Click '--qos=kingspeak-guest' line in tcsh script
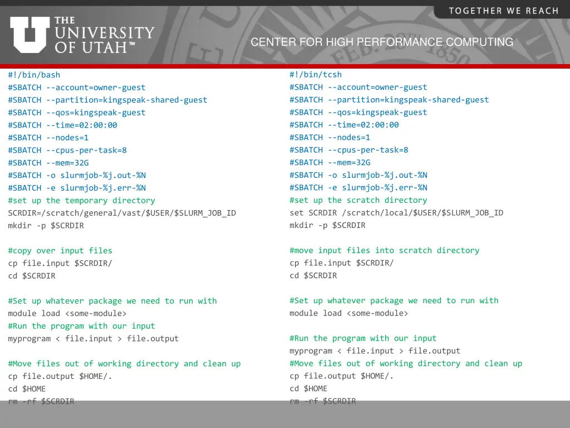The image size is (570, 428). point(358,113)
